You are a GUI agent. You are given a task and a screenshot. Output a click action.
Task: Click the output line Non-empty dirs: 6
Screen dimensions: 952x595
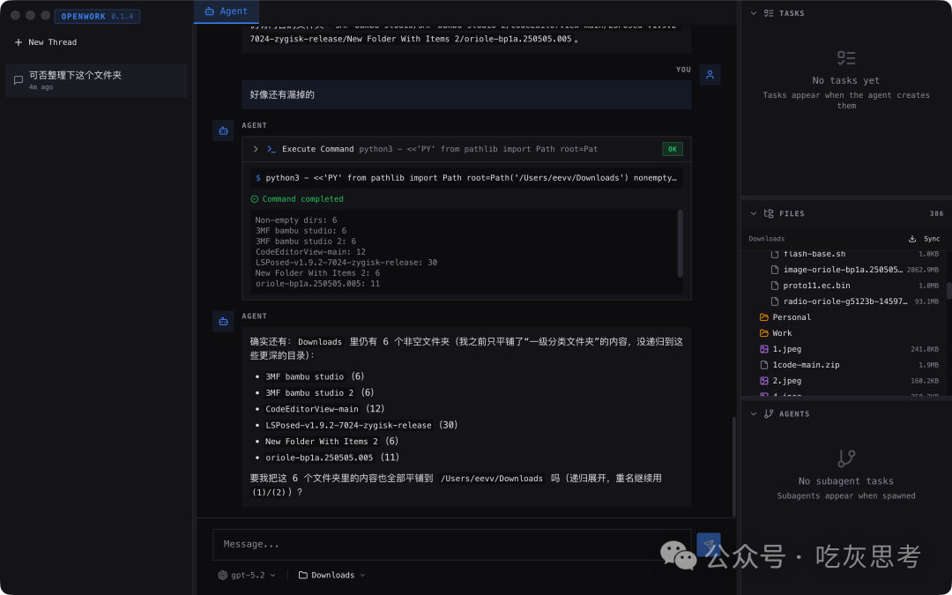pyautogui.click(x=295, y=219)
